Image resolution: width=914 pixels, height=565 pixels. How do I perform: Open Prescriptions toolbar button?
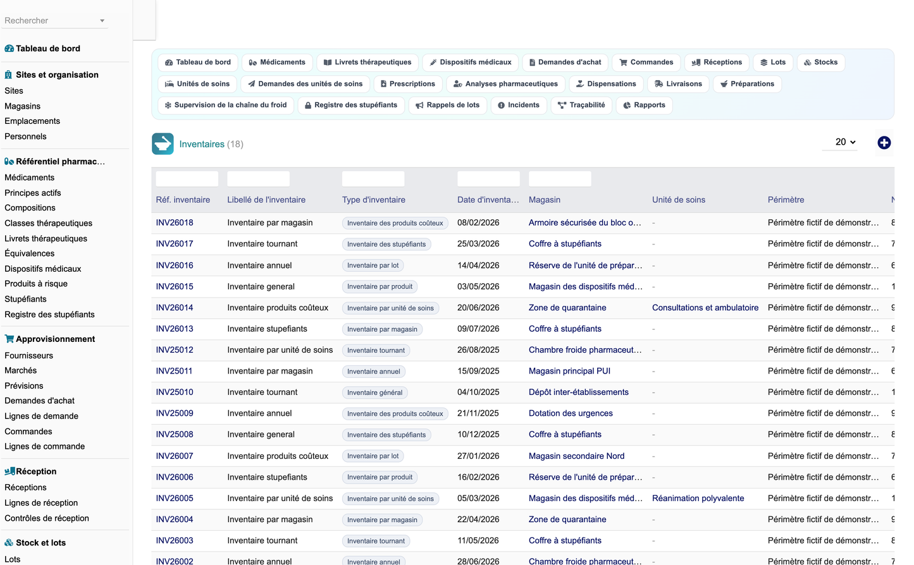[x=408, y=84]
